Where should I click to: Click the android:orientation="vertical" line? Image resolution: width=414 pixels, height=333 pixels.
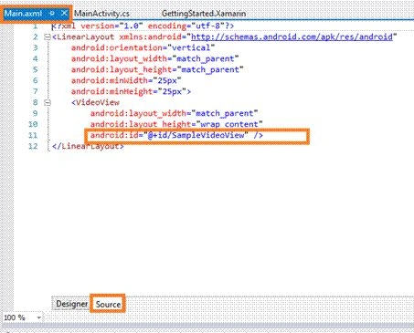click(143, 47)
